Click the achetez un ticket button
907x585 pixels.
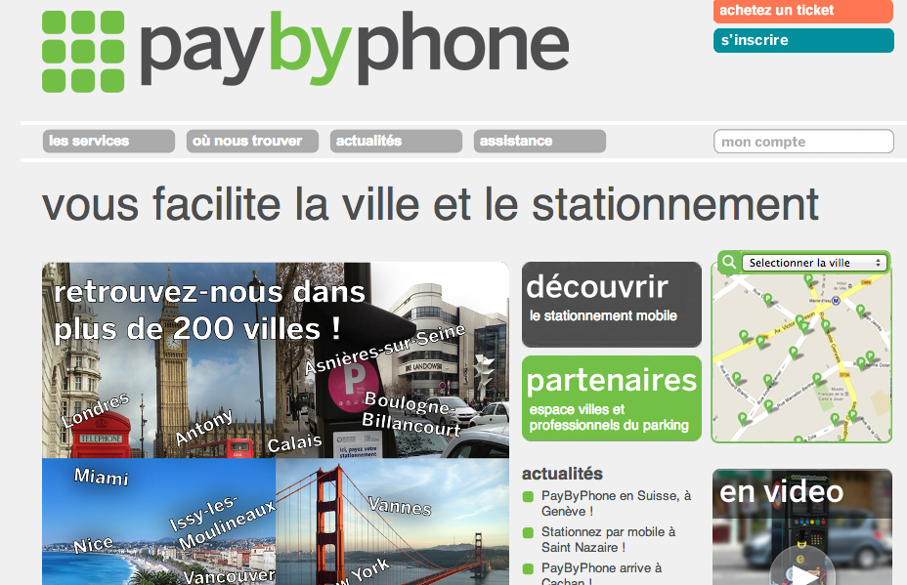pyautogui.click(x=803, y=11)
